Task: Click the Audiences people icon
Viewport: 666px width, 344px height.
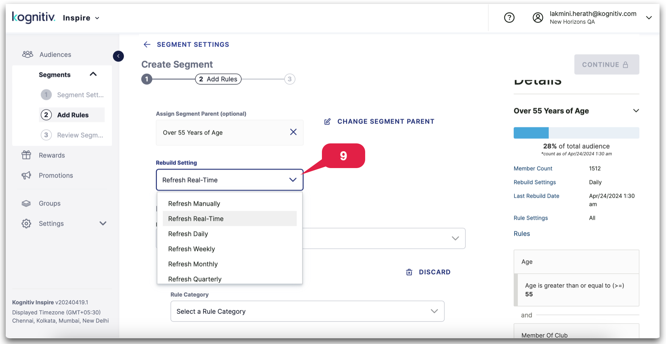Action: coord(28,54)
